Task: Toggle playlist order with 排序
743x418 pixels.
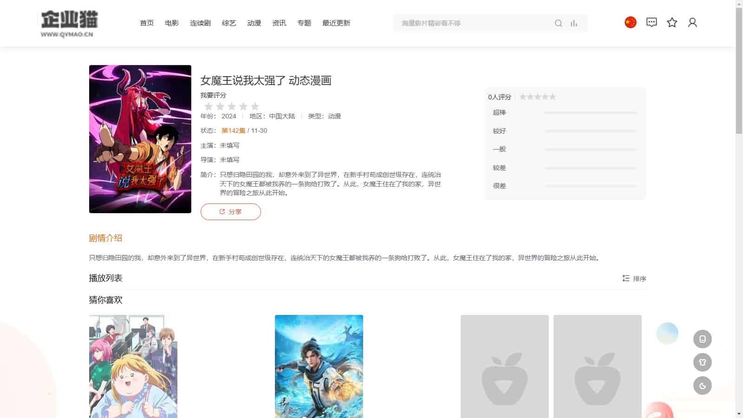Action: (x=634, y=279)
